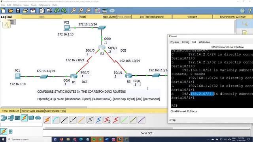The height and width of the screenshot is (142, 253).
Task: Pick the solid black straight-through cable
Action: [x=64, y=120]
